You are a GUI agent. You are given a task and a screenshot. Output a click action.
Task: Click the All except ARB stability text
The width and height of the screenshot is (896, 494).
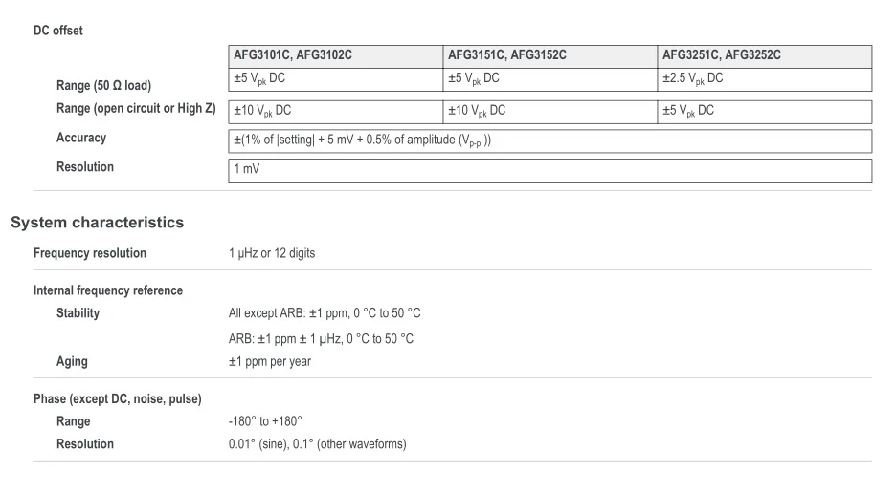(325, 313)
